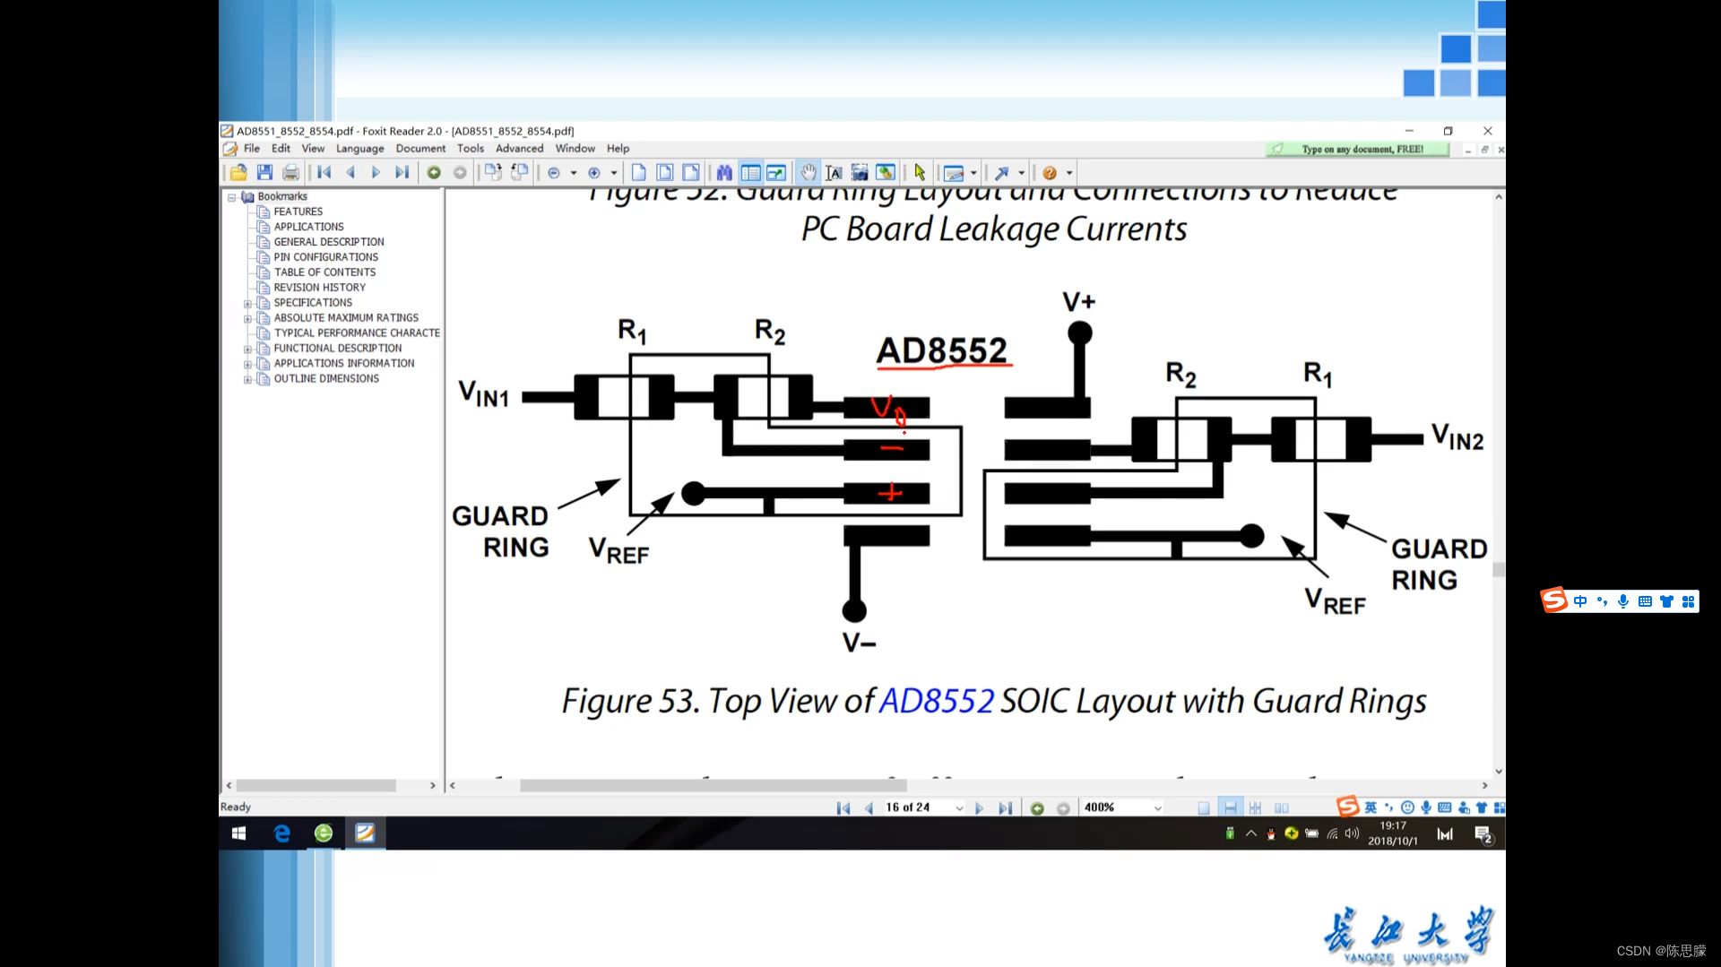Click the gray Next View toolbar button
The height and width of the screenshot is (967, 1721).
460,173
